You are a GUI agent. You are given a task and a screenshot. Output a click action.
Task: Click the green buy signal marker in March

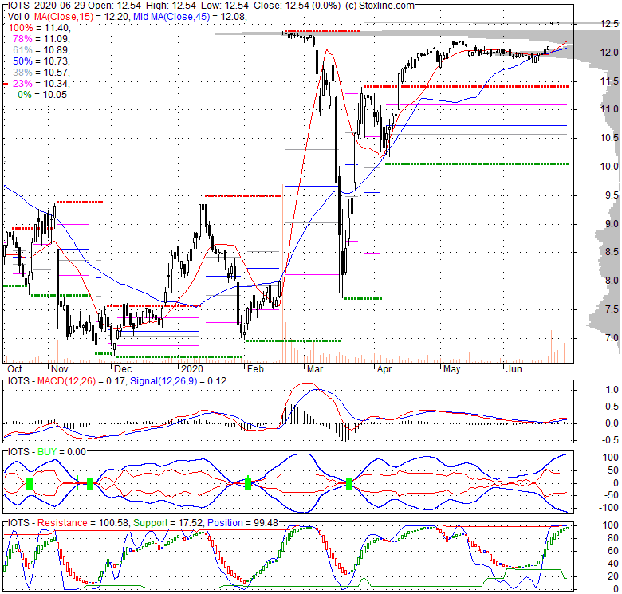[x=349, y=483]
